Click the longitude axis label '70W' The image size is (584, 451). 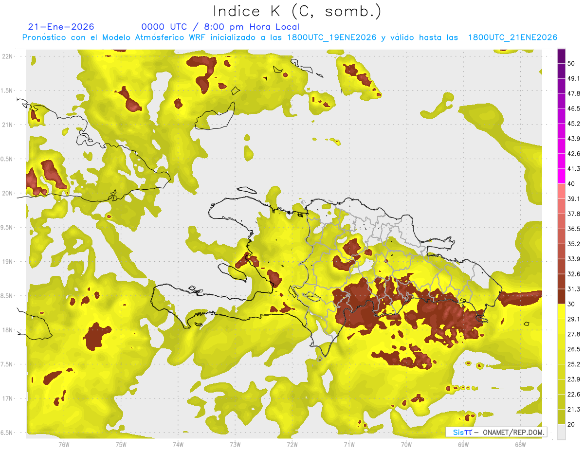pyautogui.click(x=406, y=445)
